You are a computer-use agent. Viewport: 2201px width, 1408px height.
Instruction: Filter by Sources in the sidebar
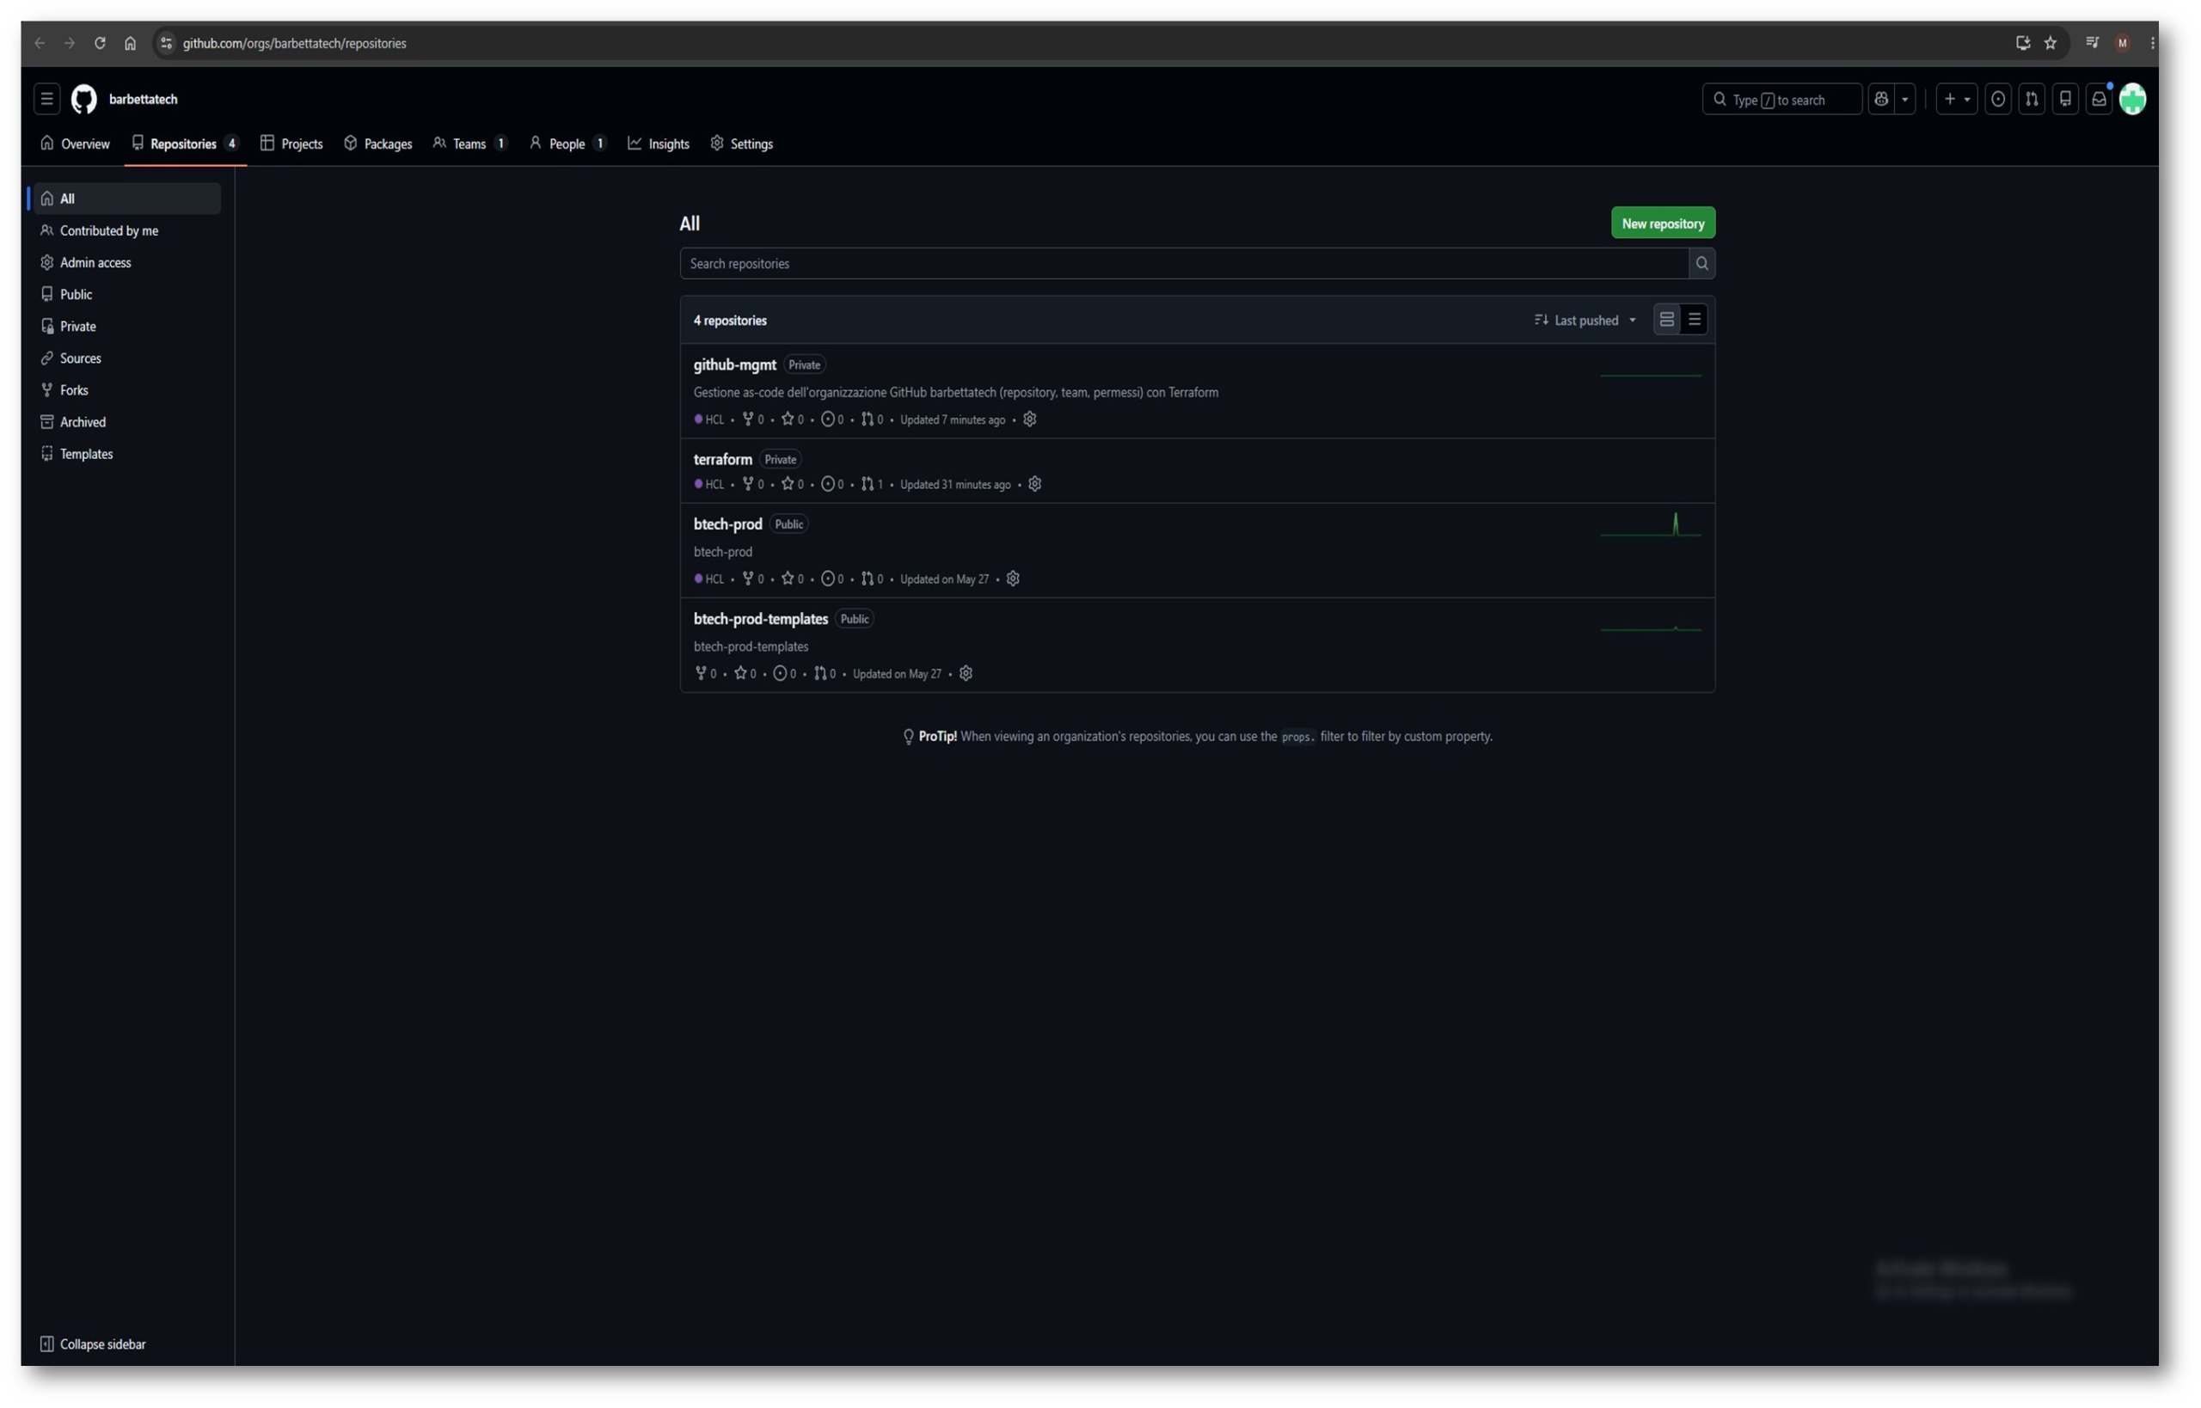(x=126, y=358)
